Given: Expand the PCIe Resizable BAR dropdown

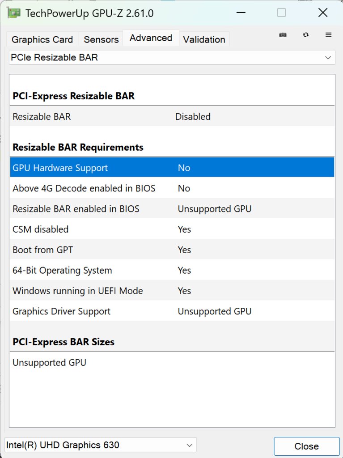Looking at the screenshot, I should coord(172,58).
